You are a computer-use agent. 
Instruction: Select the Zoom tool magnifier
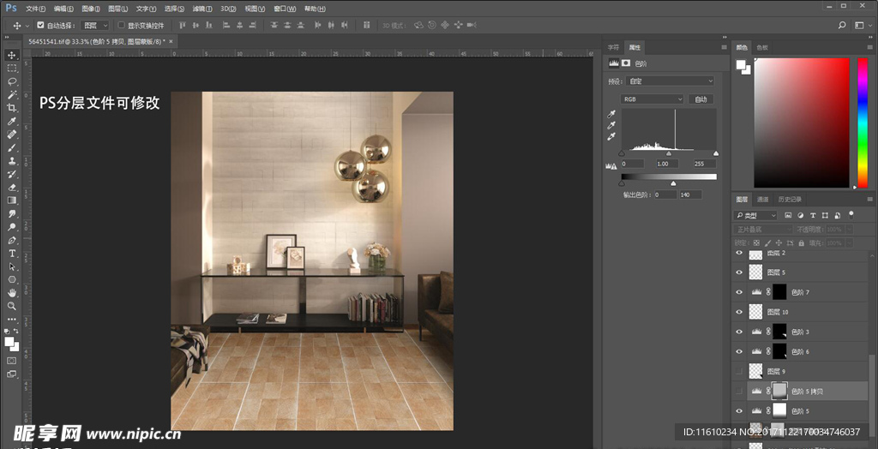point(12,305)
